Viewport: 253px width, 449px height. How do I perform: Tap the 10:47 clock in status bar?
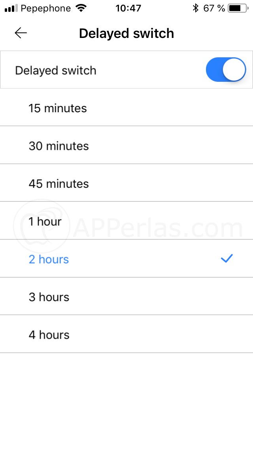point(128,8)
